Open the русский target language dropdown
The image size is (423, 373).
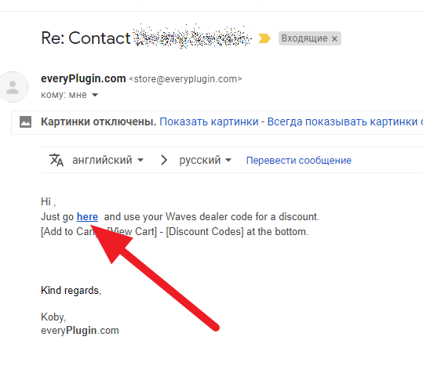pos(206,160)
